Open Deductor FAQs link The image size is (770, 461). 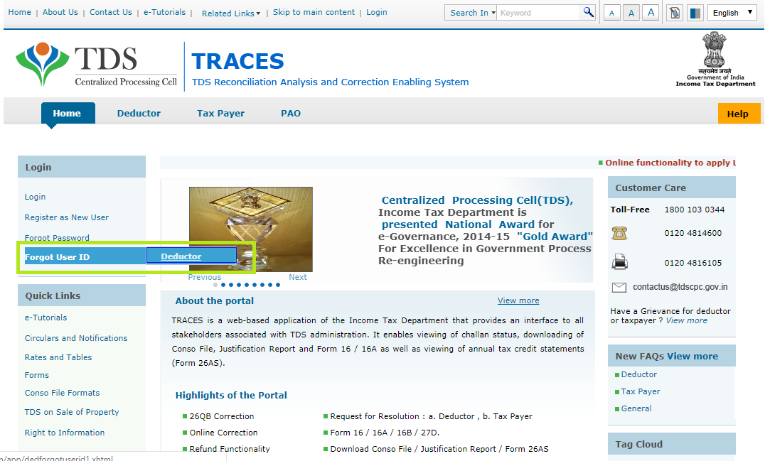639,374
